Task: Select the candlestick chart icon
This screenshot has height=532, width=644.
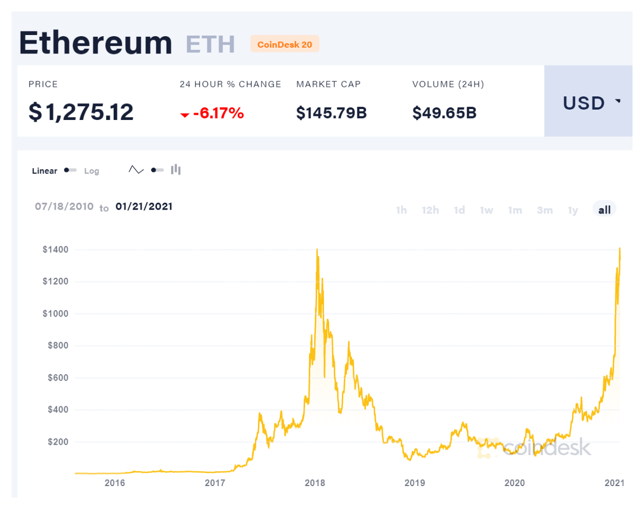Action: coord(176,169)
